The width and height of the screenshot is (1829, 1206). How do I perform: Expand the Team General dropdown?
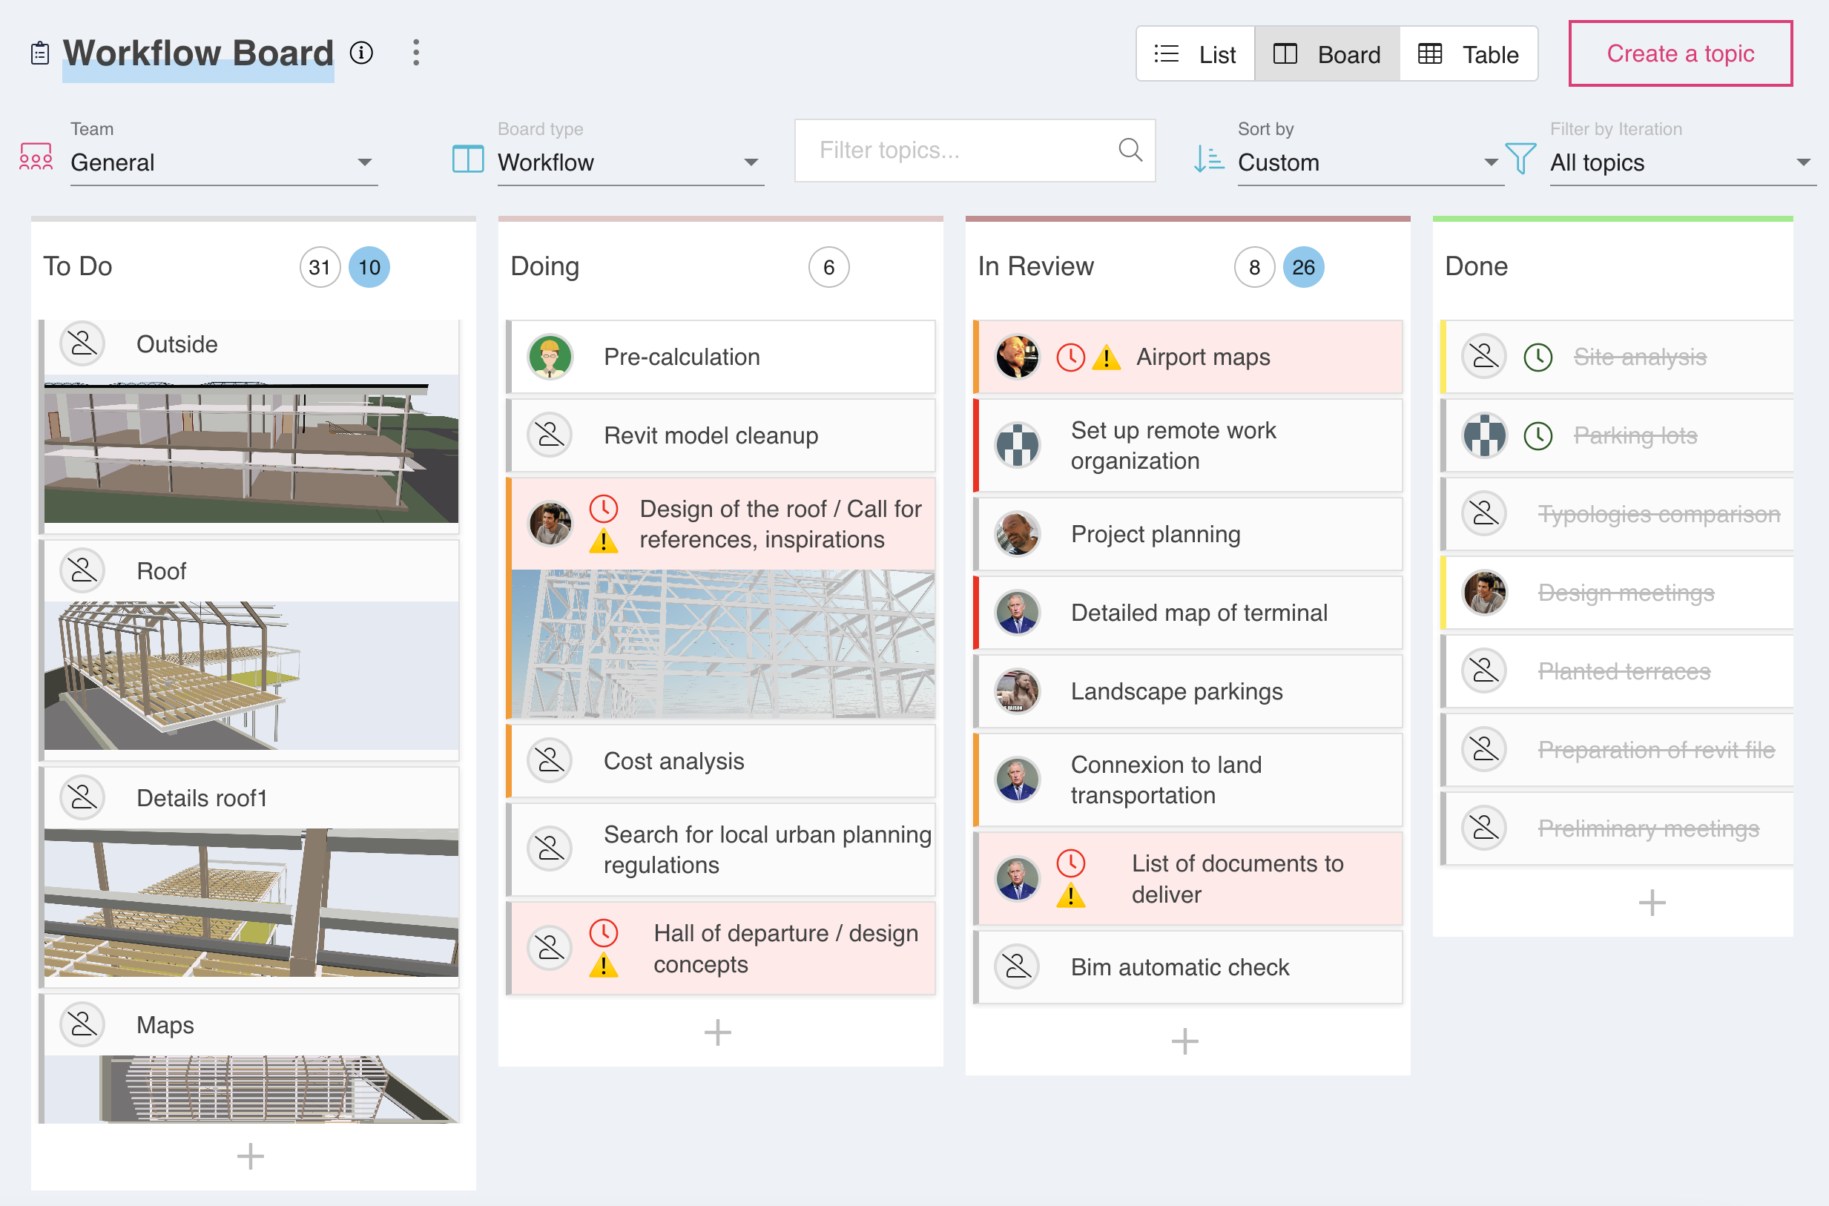[x=223, y=162]
